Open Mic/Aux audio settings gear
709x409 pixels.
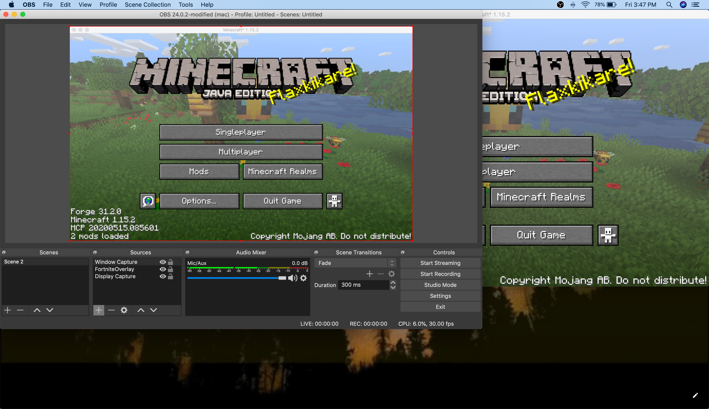303,278
